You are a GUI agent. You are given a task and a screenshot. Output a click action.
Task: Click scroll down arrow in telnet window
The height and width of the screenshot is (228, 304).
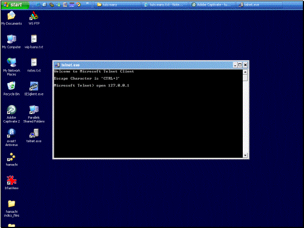[x=245, y=155]
